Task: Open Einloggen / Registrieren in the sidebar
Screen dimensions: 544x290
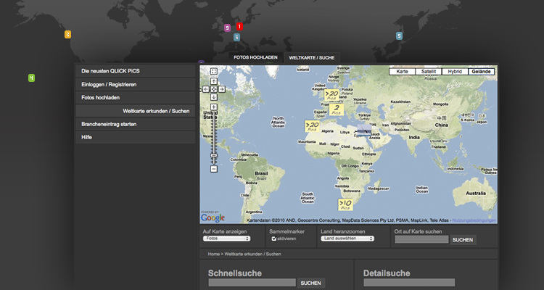Action: (136, 85)
